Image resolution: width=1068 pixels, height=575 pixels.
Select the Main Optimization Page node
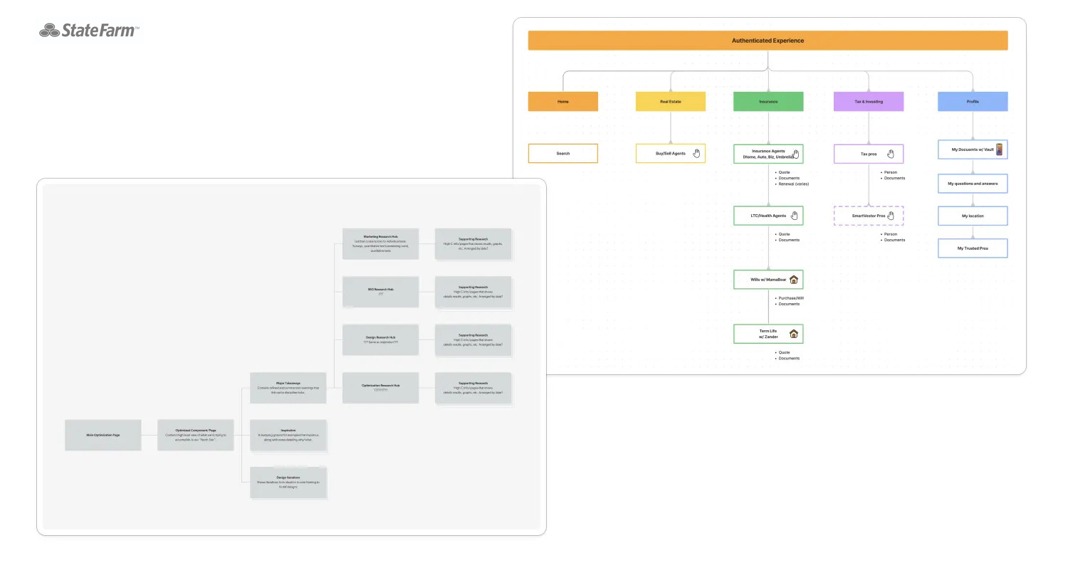click(103, 435)
